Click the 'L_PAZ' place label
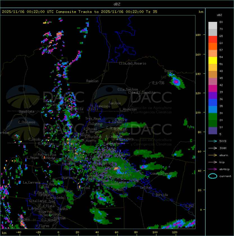 click(190, 206)
